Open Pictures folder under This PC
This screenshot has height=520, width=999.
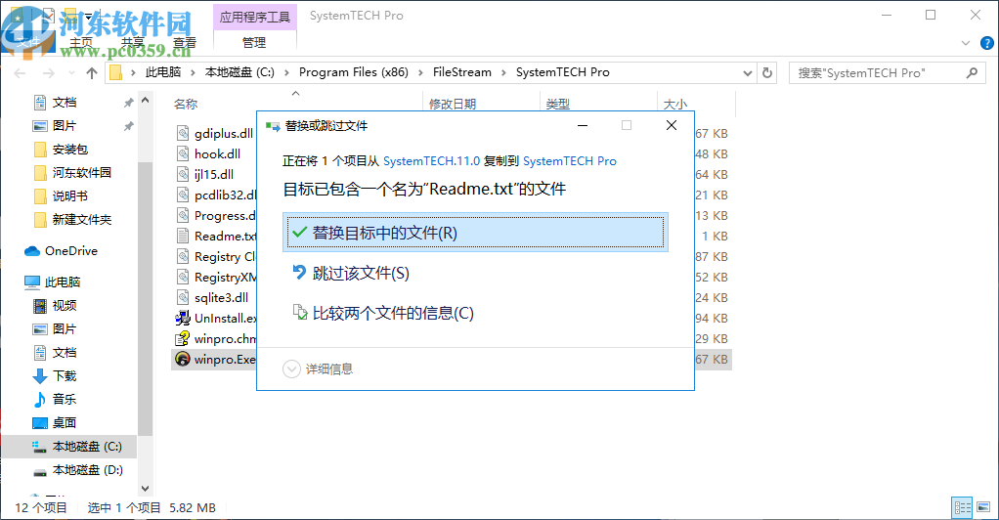[x=65, y=328]
